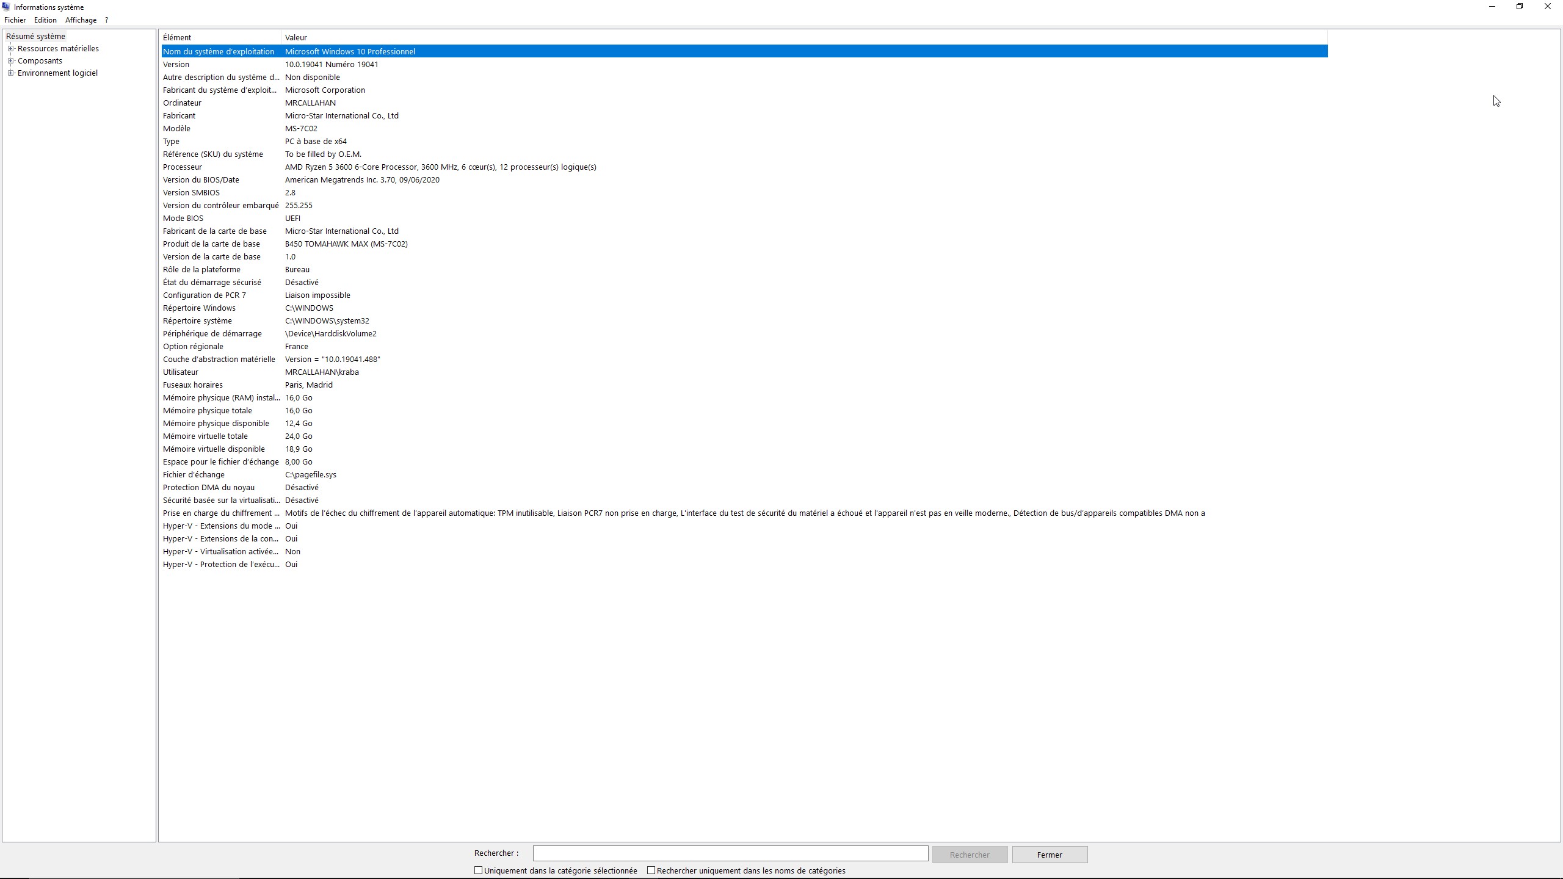
Task: Enable Uniquement dans la catégorie sélectionnée checkbox
Action: (479, 870)
